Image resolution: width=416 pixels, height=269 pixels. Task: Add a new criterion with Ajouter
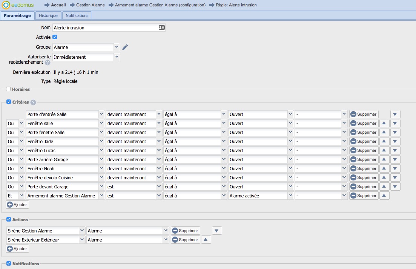(17, 205)
